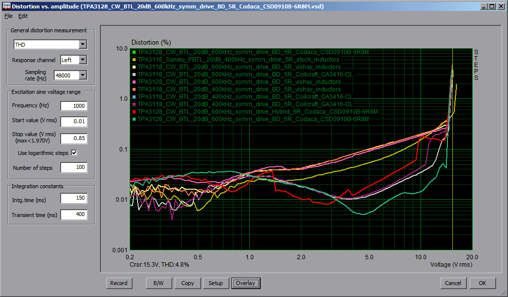Click the Number of steps field
The width and height of the screenshot is (508, 297).
coord(73,168)
